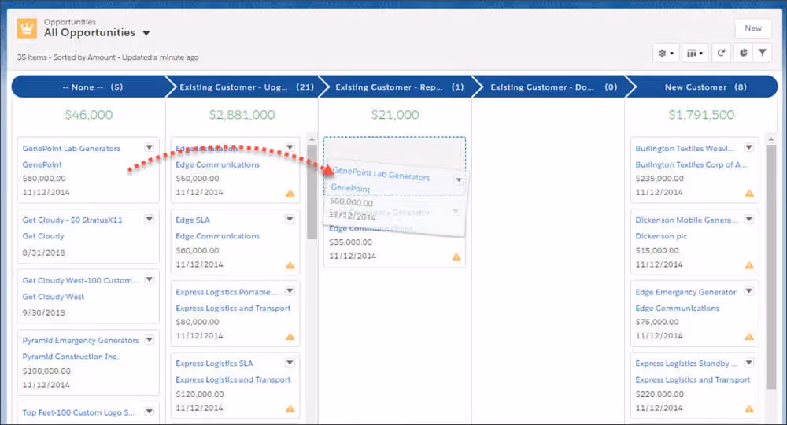Expand actions for Dickenson Mobile Generators card
The image size is (787, 425).
click(749, 220)
